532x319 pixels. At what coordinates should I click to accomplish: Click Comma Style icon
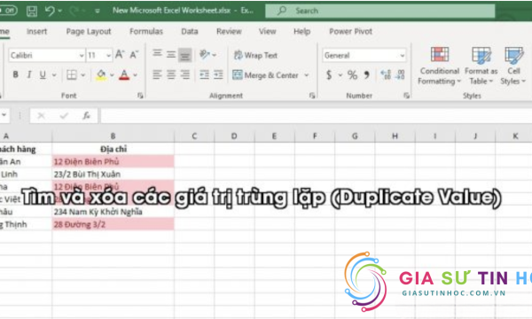367,75
